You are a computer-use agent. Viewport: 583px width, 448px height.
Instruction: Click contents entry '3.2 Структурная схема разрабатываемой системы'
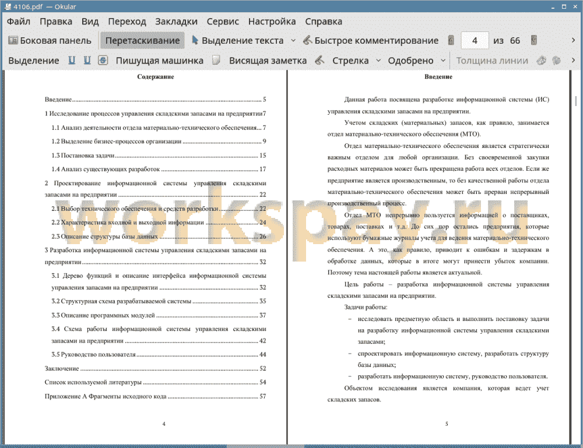click(x=159, y=301)
